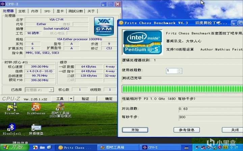Click the 核心速度 value 399.00 MHz

pyautogui.click(x=40, y=66)
